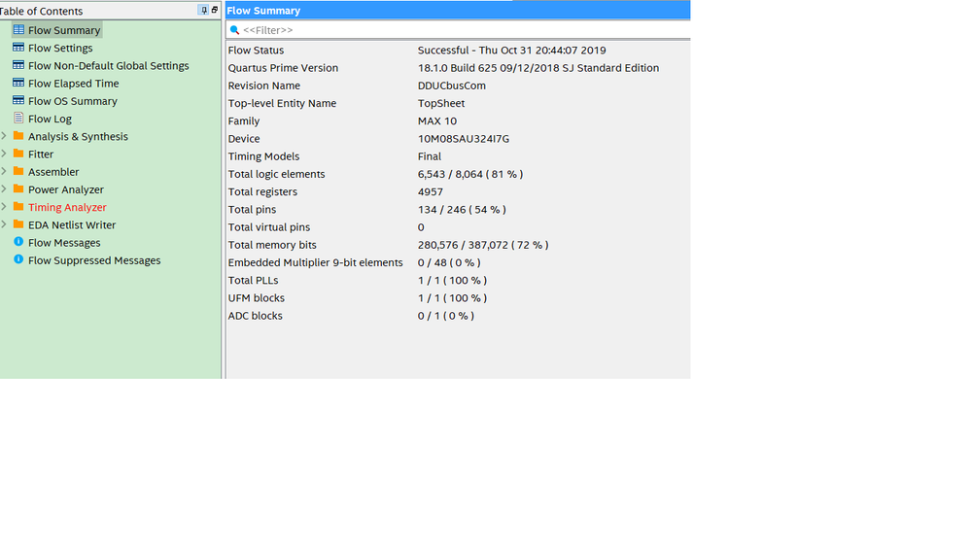
Task: Click the Analysis & Synthesis folder icon
Action: pyautogui.click(x=18, y=136)
